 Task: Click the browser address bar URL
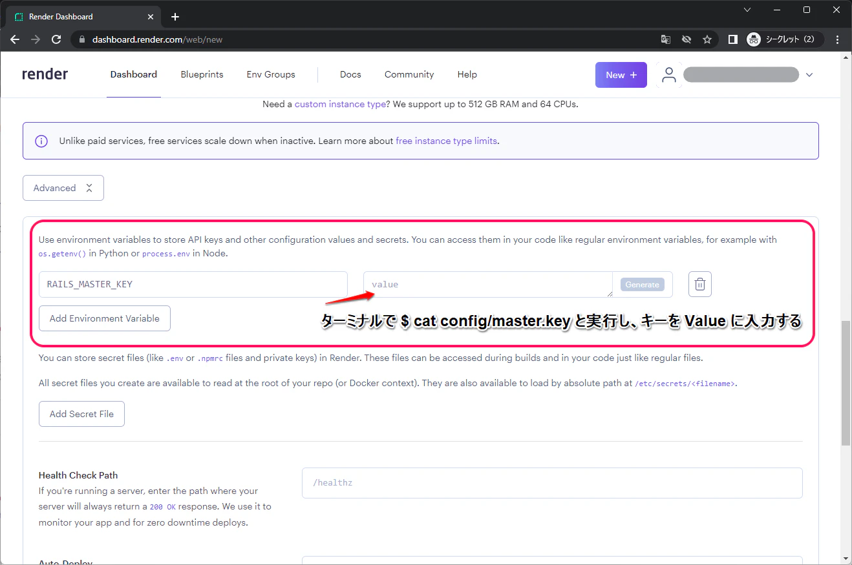tap(157, 39)
